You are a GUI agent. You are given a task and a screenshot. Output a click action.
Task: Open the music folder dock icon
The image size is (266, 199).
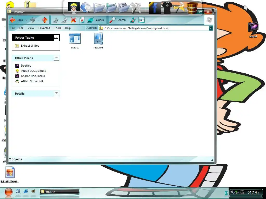click(x=111, y=8)
